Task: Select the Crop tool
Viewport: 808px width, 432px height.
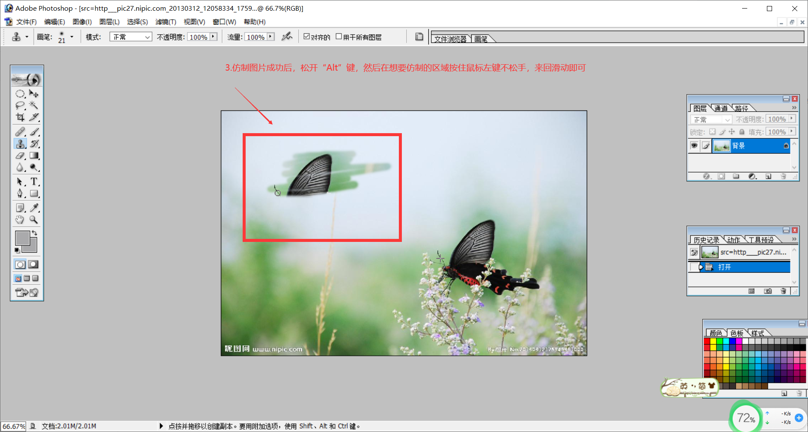Action: [x=20, y=116]
